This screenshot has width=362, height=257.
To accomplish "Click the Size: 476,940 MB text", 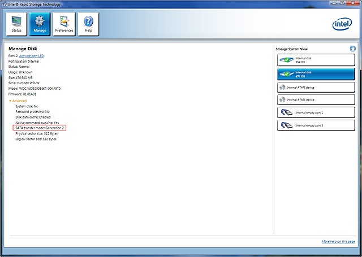I will click(x=20, y=78).
